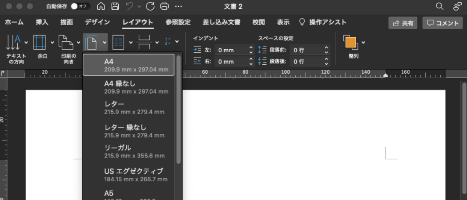
Task: Toggle the 自動保存 autosave switch
Action: [x=81, y=6]
